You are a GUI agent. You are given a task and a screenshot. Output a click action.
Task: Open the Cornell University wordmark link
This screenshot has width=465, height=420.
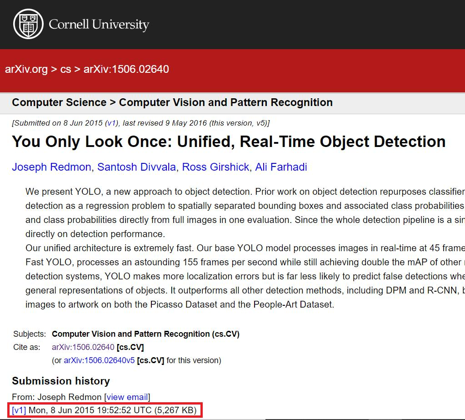click(x=99, y=24)
